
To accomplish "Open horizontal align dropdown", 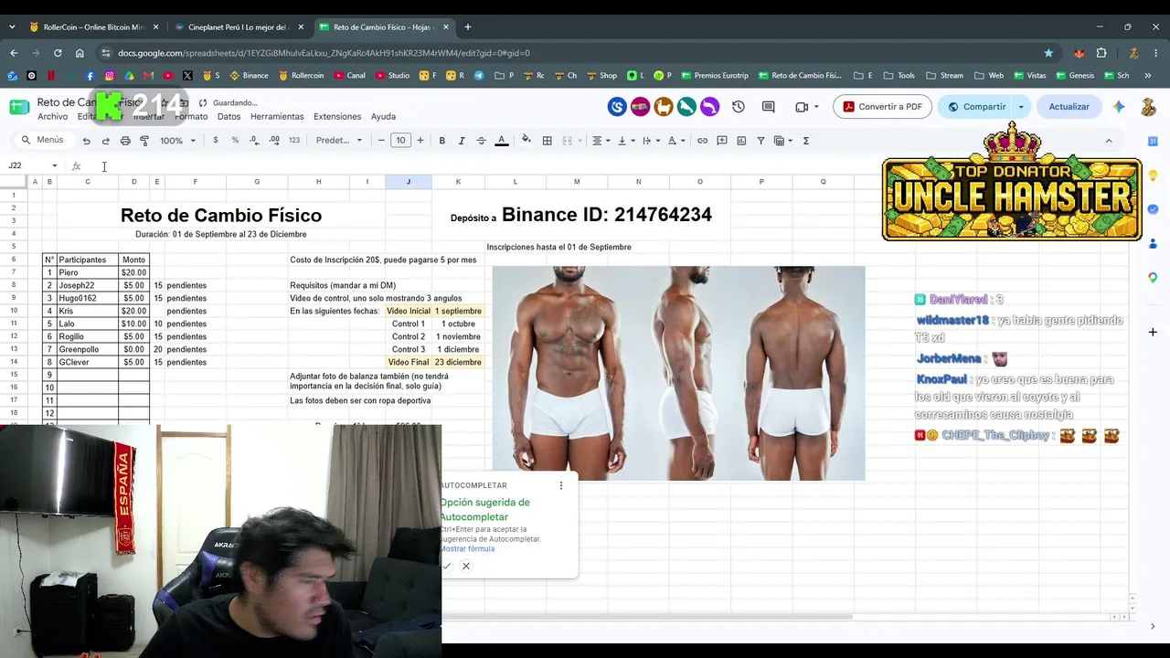I will [x=601, y=141].
